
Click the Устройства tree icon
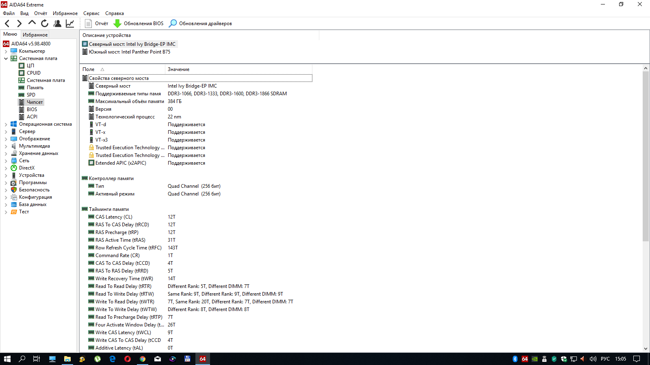click(14, 175)
